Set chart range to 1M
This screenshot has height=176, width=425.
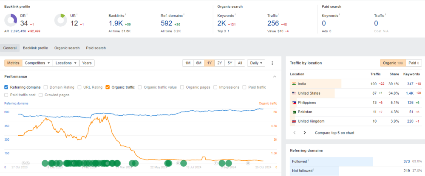click(x=188, y=63)
